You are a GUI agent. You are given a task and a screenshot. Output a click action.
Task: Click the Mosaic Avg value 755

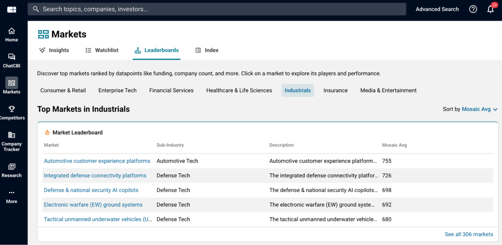click(387, 161)
